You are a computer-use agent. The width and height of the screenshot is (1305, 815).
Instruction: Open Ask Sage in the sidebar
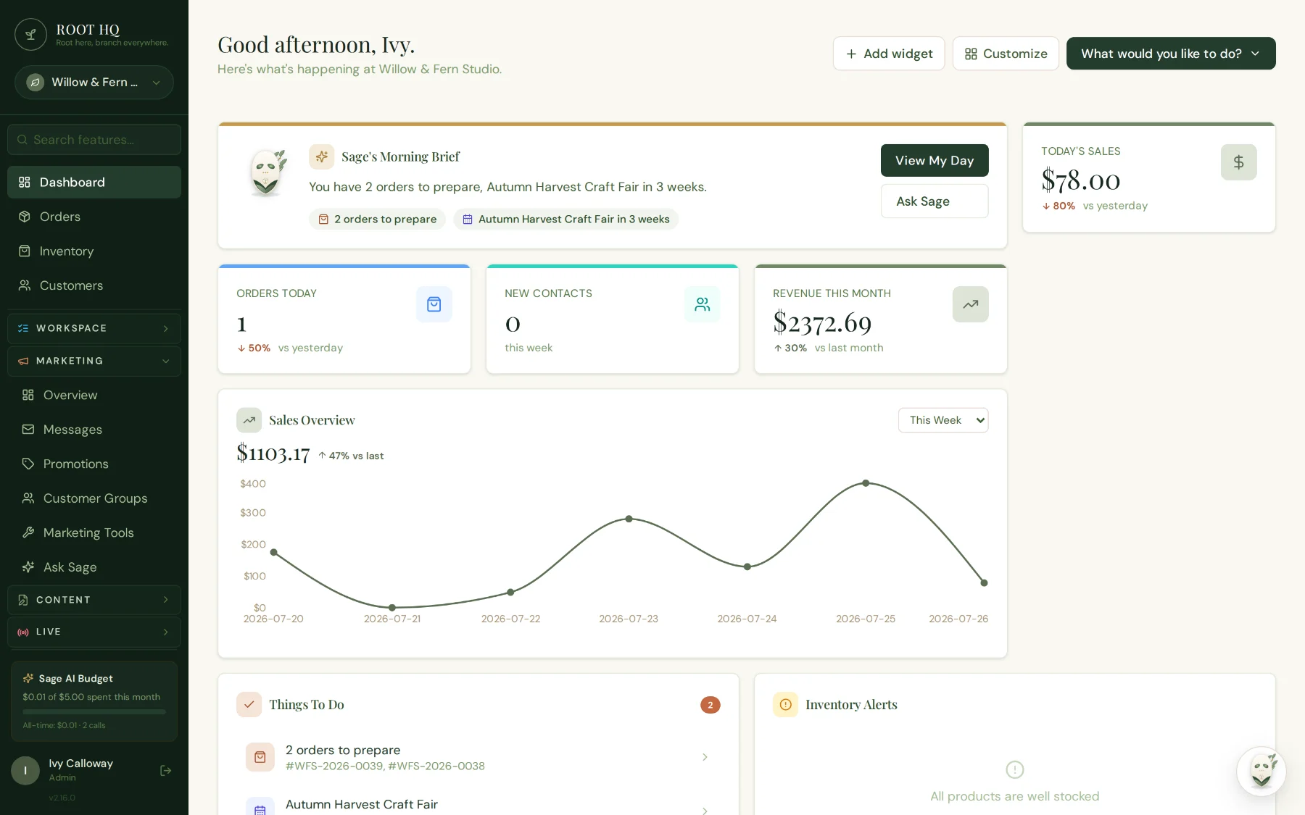click(94, 567)
